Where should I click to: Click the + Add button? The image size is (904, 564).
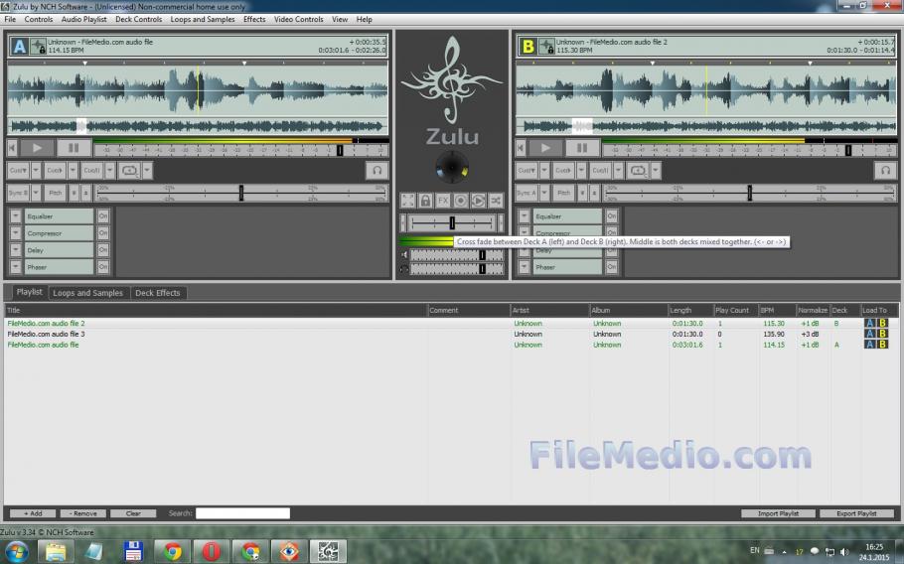tap(33, 513)
